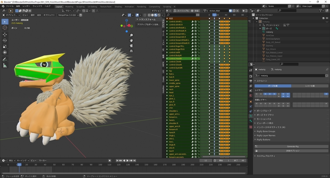Screen dimensions: 330x178
Task: Click new scene icon beside Scene field
Action: (290, 6)
